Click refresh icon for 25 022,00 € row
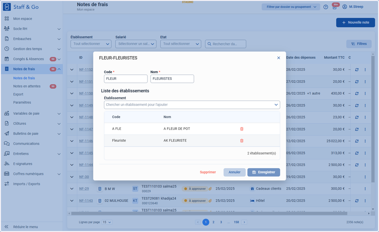Viewport: 379px width, 232px height. (x=357, y=141)
